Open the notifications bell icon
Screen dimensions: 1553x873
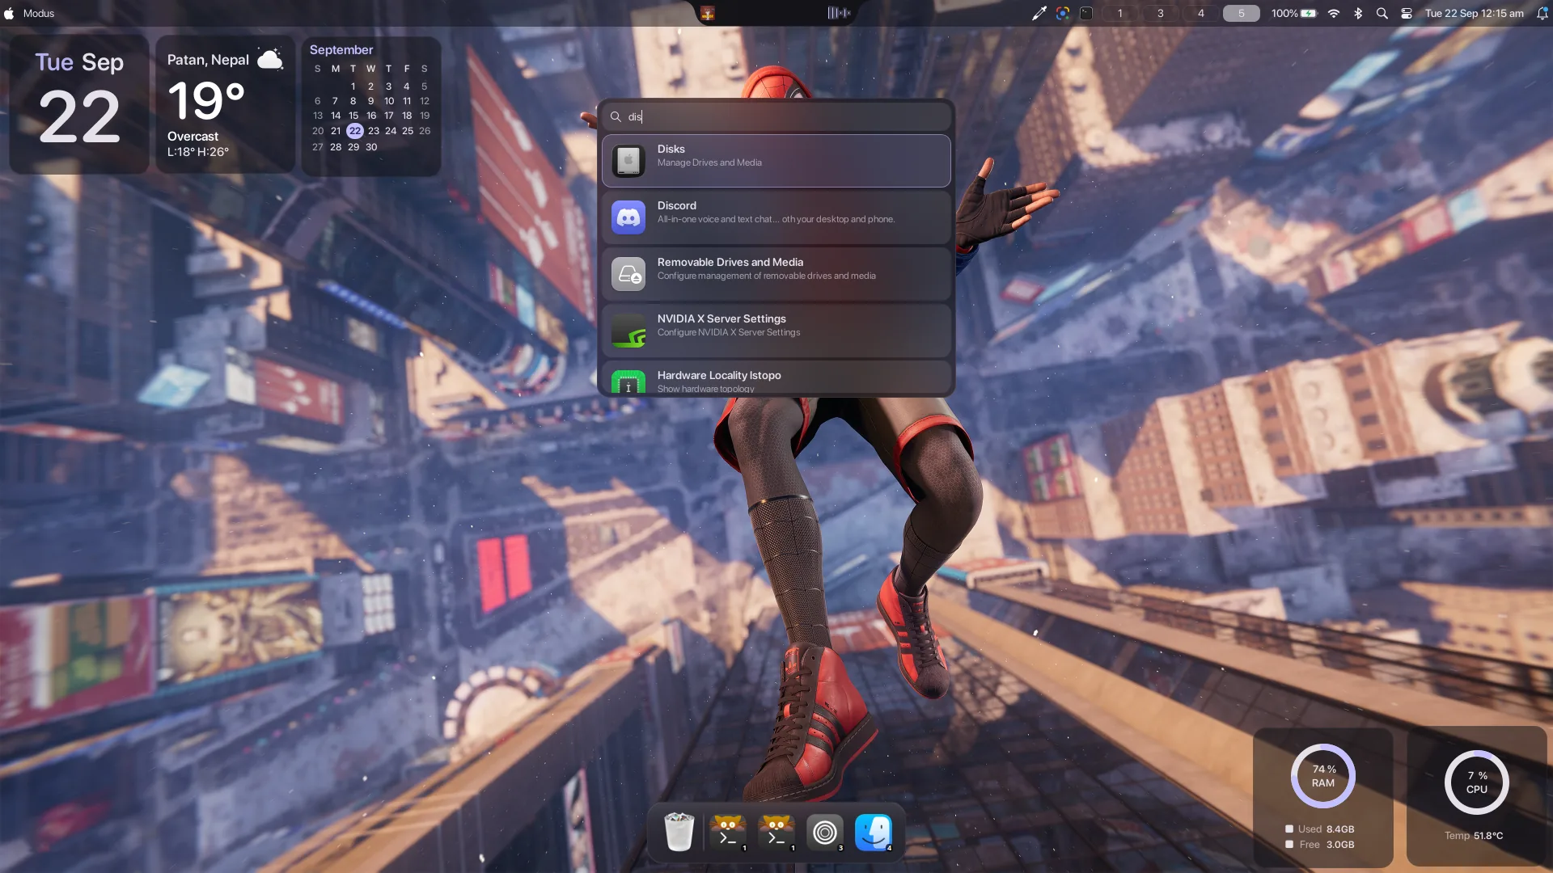1542,13
